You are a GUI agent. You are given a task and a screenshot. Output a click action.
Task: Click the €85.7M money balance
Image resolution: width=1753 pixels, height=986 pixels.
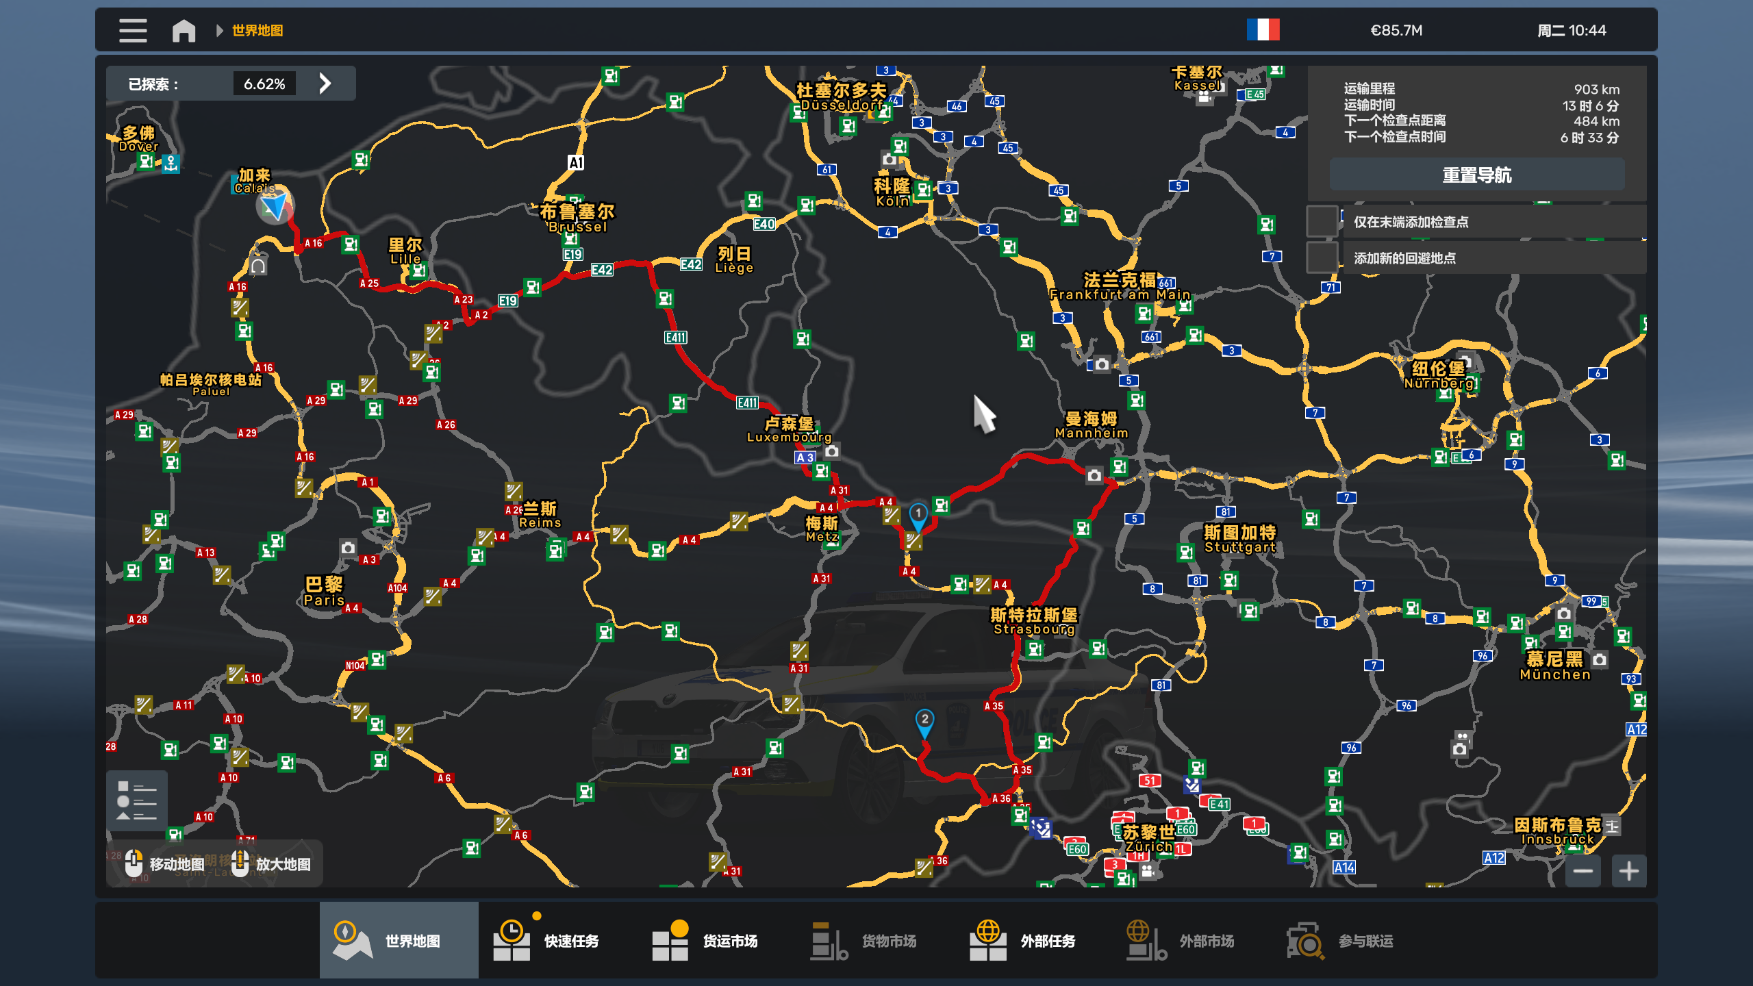pyautogui.click(x=1396, y=30)
